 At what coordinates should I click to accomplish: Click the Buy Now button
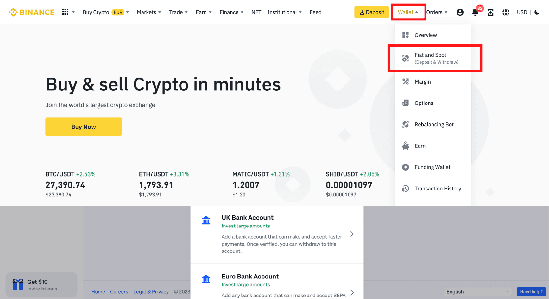(83, 127)
